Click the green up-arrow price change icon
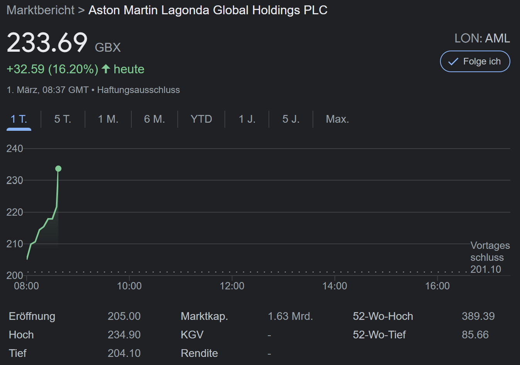 click(106, 69)
